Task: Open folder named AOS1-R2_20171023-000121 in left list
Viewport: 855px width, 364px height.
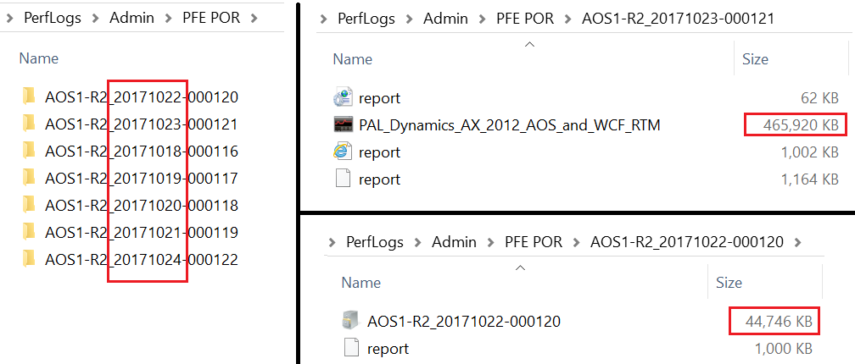Action: [141, 124]
